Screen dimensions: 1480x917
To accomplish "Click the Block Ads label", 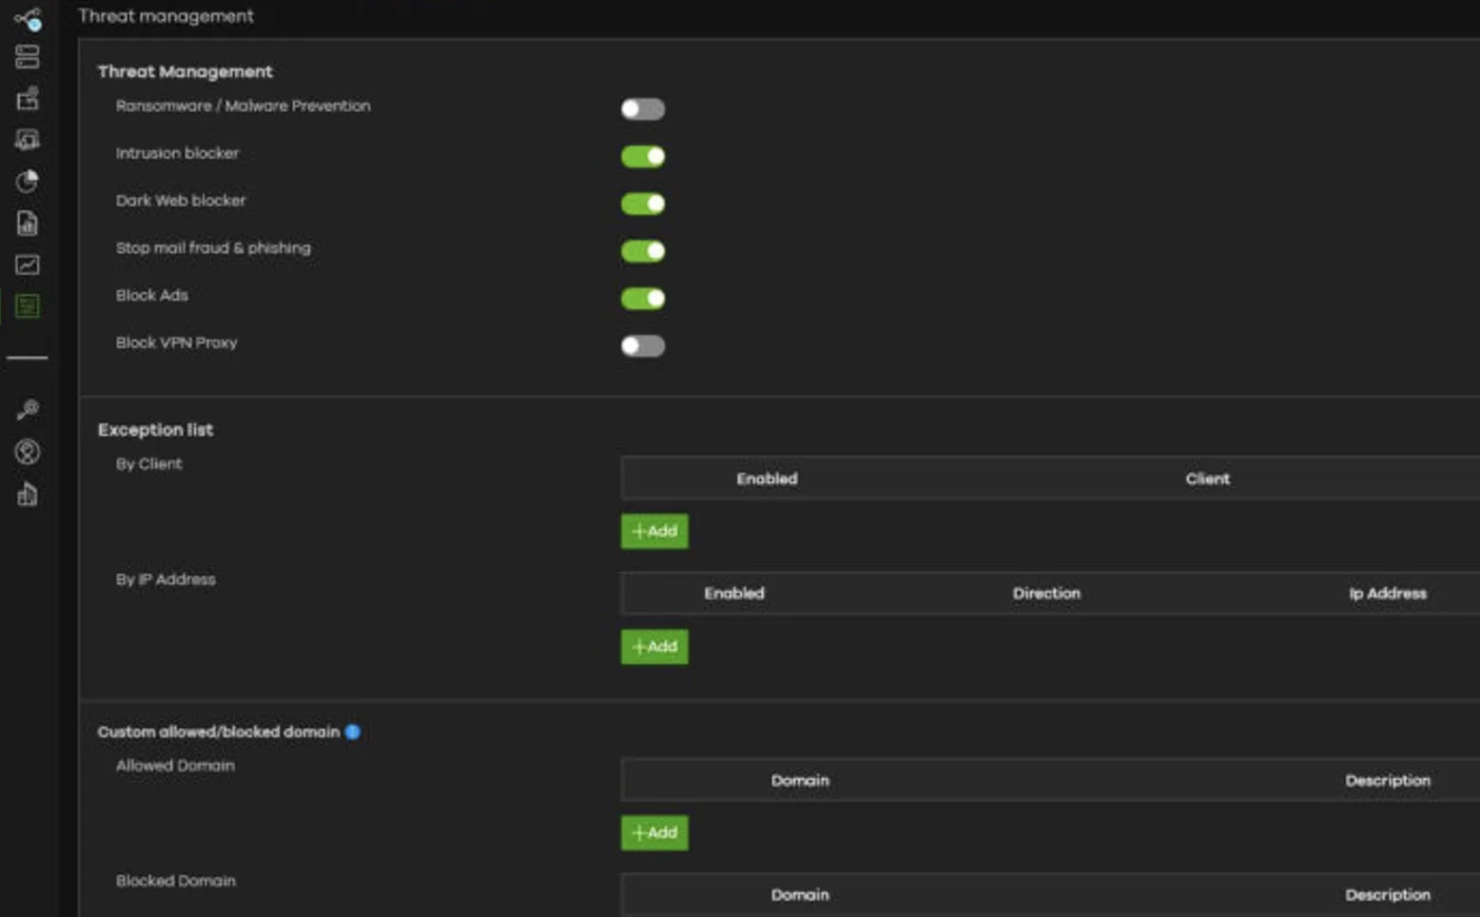I will (x=151, y=295).
